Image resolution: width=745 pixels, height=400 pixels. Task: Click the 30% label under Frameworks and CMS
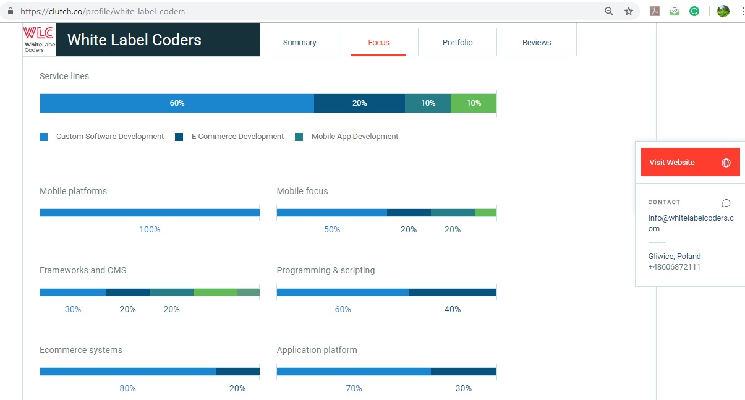coord(73,309)
